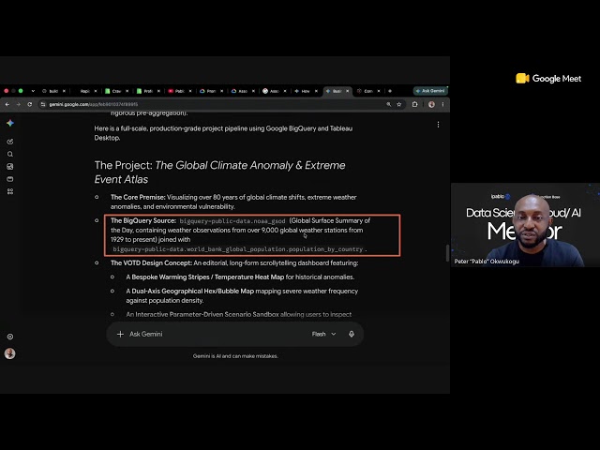Click the Chrome profile avatar in toolbar
This screenshot has height=450, width=600.
coord(431,104)
